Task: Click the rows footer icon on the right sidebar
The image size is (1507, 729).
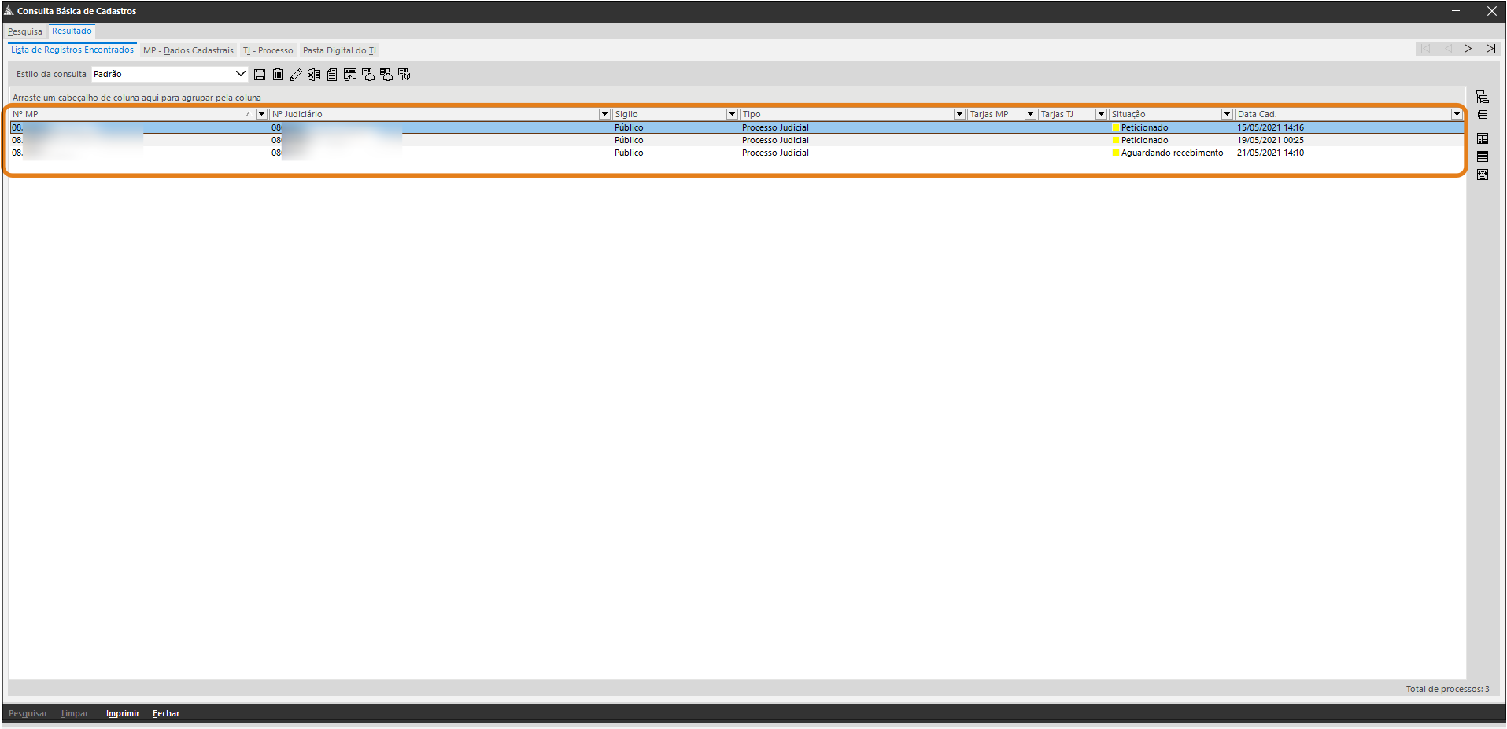Action: 1483,156
